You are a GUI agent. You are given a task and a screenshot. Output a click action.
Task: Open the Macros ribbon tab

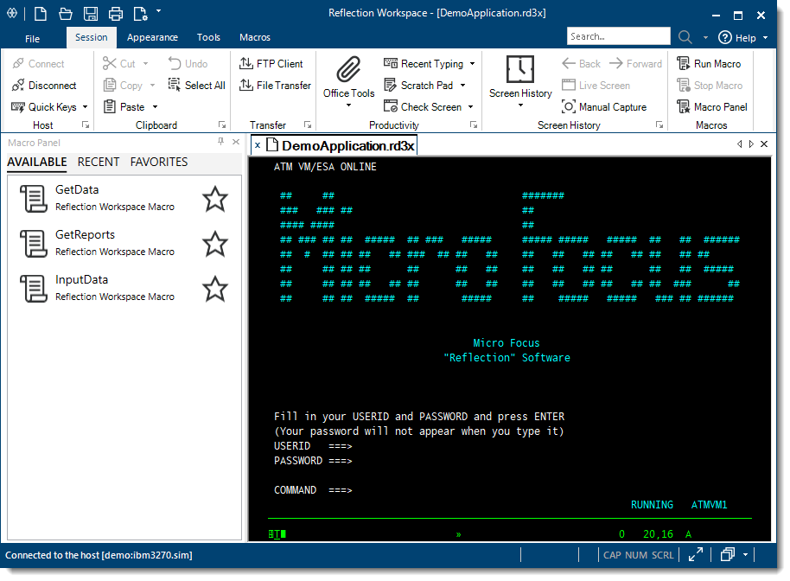click(255, 37)
